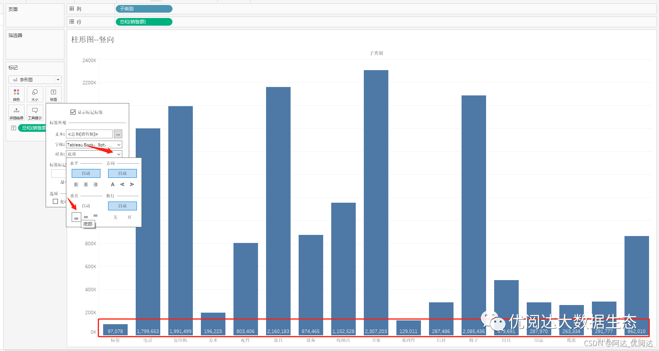
Task: Click the 筛选器 (Filters) shelf
Action: [x=35, y=44]
